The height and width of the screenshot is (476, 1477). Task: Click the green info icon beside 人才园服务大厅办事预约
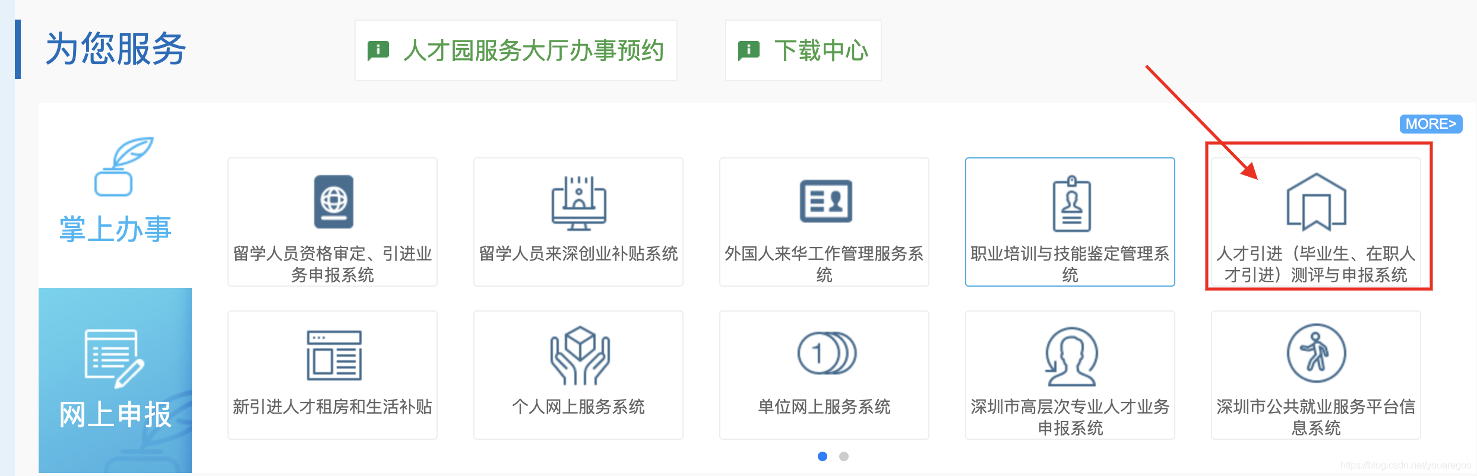click(378, 50)
